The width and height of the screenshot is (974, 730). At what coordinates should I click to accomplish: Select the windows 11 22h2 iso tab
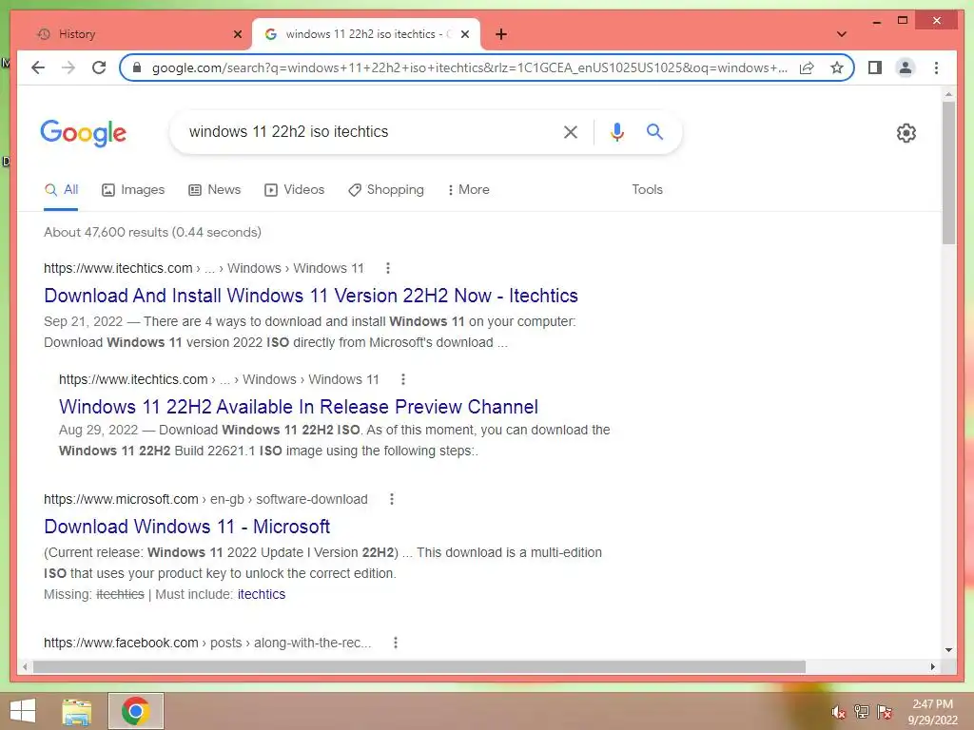pos(366,34)
